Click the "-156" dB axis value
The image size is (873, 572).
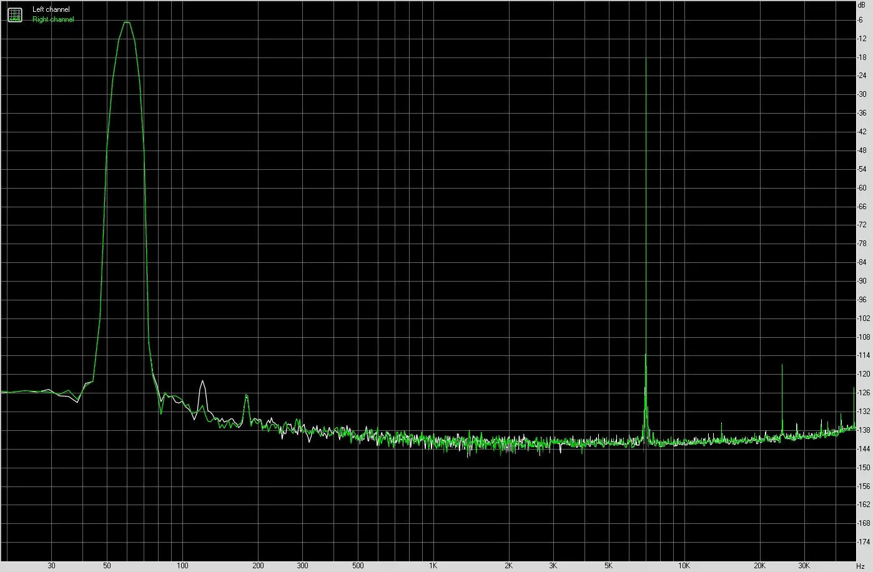[864, 486]
